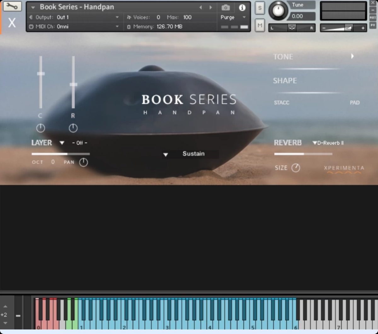This screenshot has height=334, width=378.
Task: Click the memory chip icon
Action: [129, 27]
